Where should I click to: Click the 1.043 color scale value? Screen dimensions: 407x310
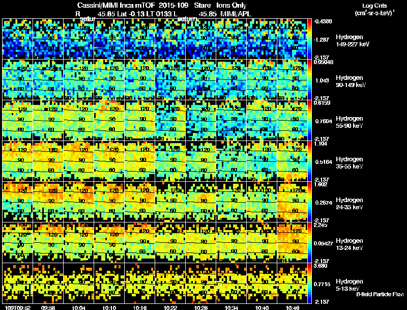coord(322,80)
